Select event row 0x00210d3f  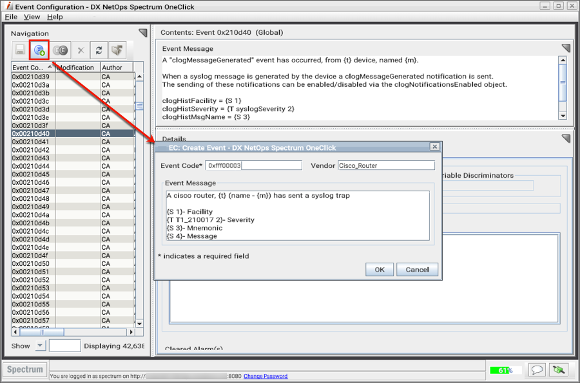(72, 126)
